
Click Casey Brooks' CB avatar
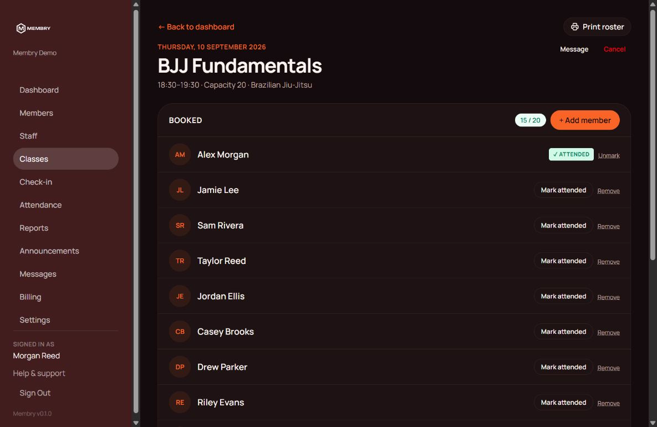click(180, 332)
